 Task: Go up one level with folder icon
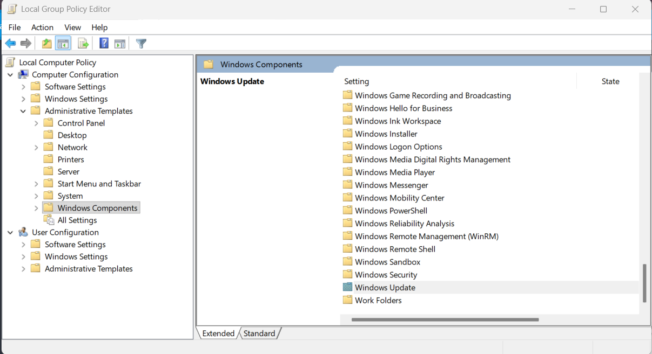tap(47, 44)
